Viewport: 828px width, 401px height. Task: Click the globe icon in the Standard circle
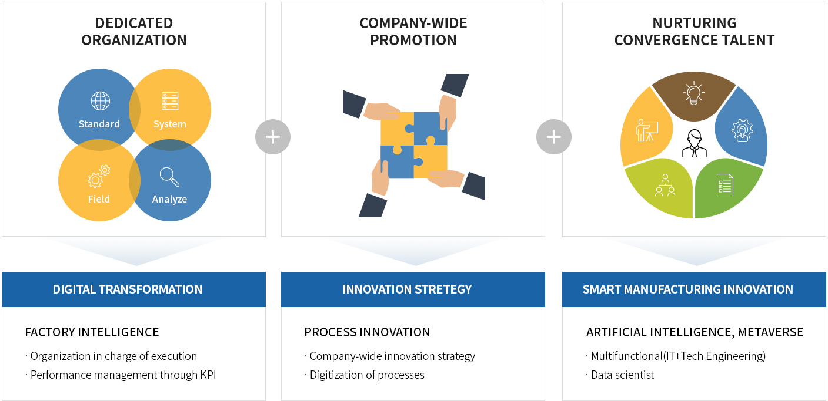click(100, 101)
